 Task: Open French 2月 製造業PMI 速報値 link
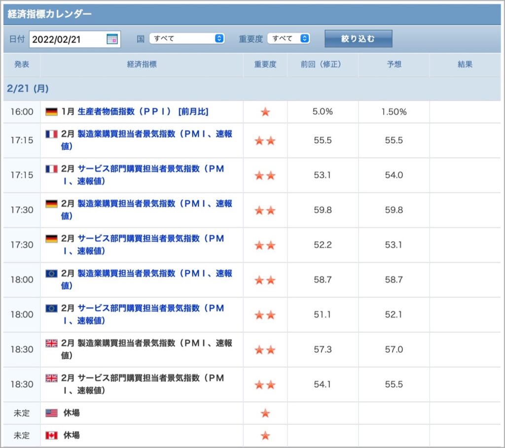click(146, 140)
